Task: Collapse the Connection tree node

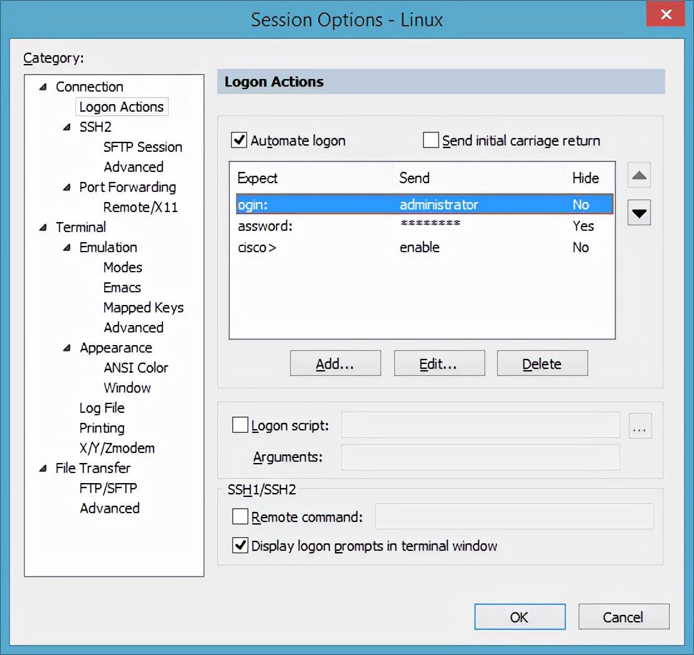Action: pos(43,87)
